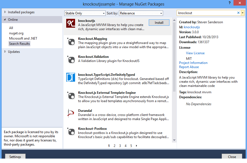The width and height of the screenshot is (247, 163).
Task: Go to results page 3
Action: coord(120,146)
